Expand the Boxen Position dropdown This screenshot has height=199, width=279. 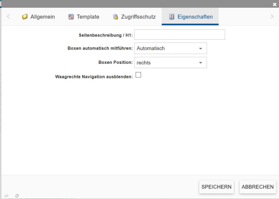(x=170, y=63)
